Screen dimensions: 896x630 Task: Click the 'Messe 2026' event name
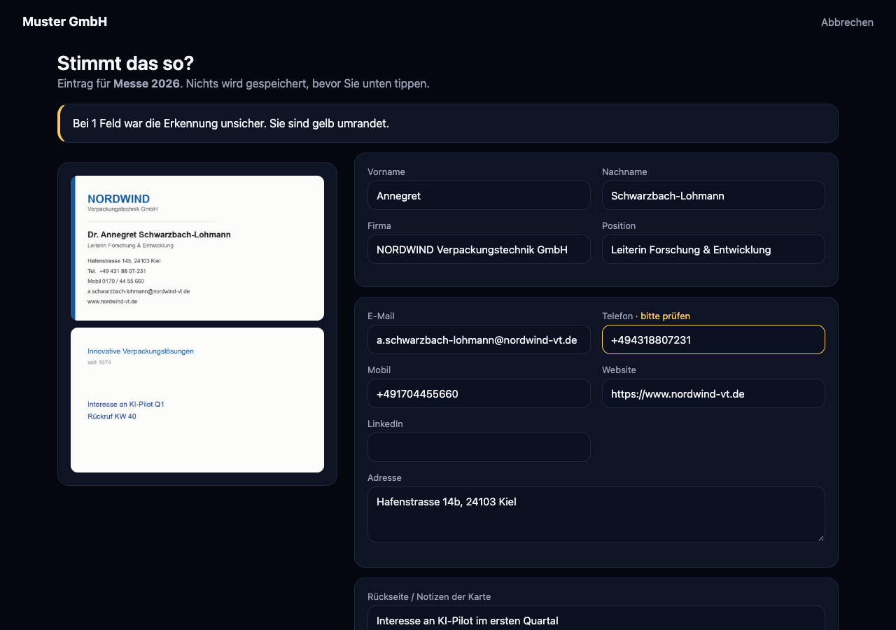pyautogui.click(x=146, y=83)
